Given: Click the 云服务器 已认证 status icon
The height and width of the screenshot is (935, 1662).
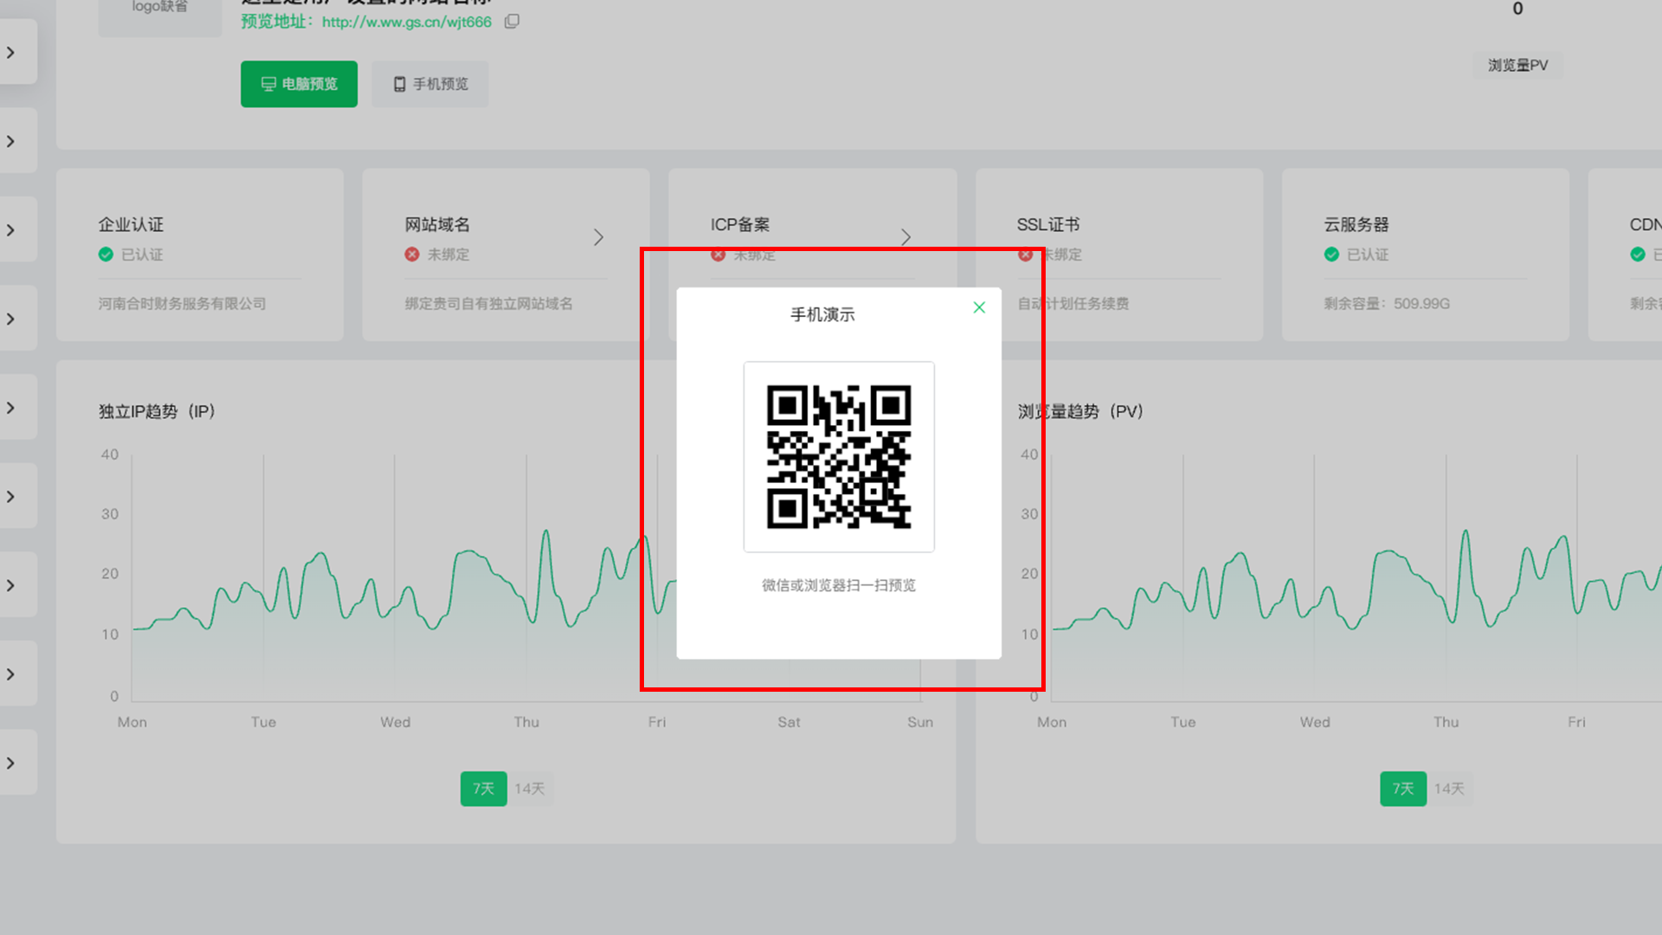Looking at the screenshot, I should pyautogui.click(x=1331, y=255).
